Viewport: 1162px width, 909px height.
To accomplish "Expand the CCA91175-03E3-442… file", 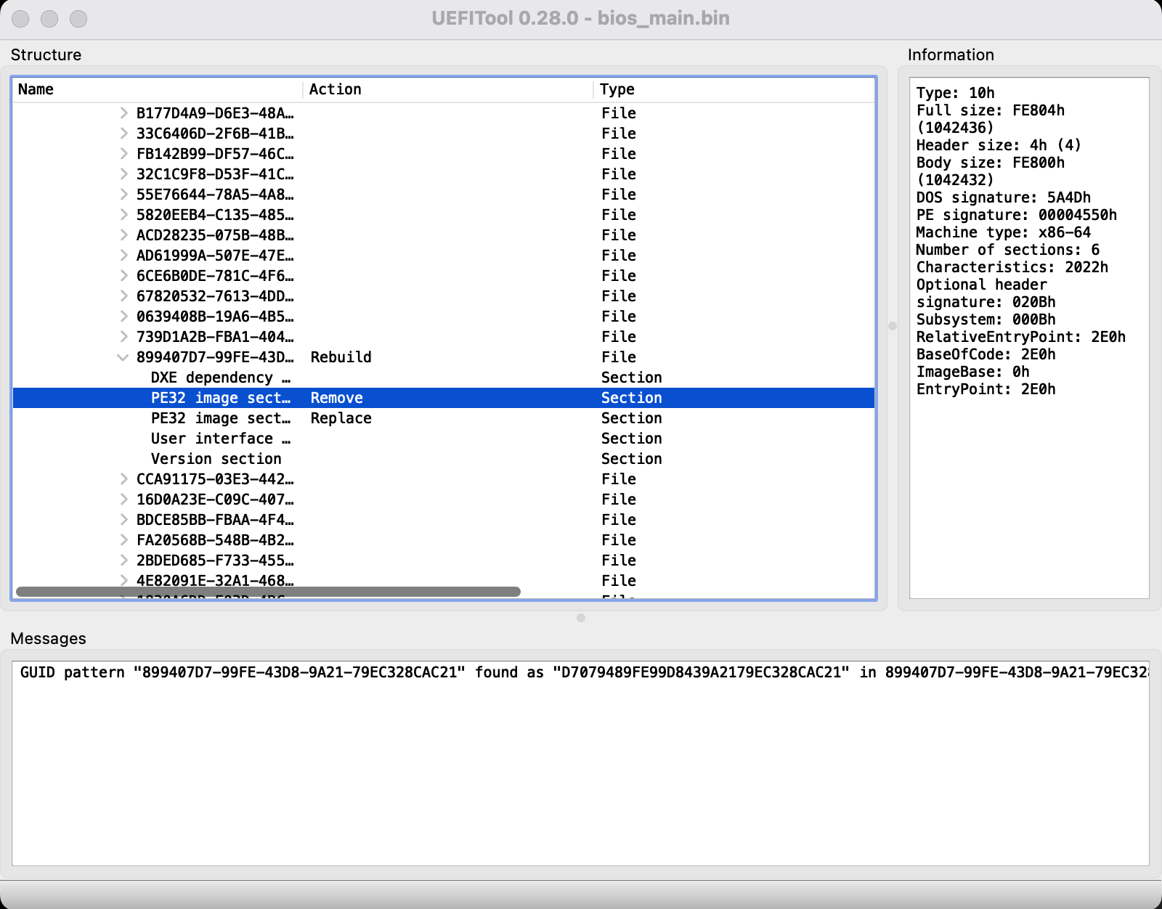I will coord(124,479).
